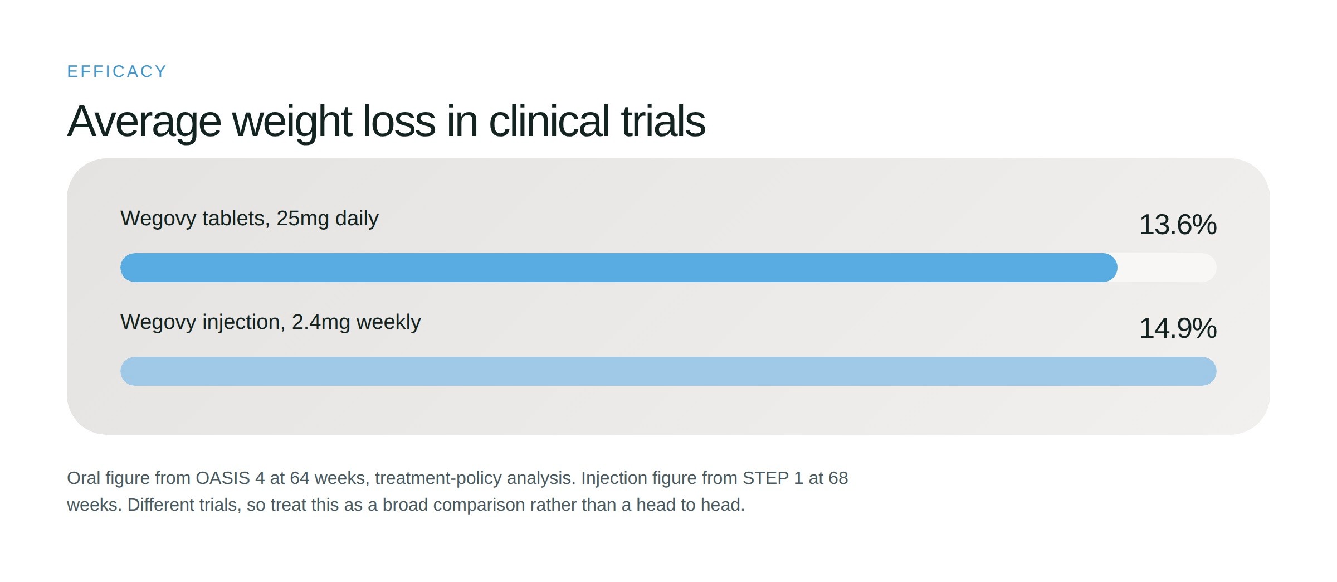Image resolution: width=1337 pixels, height=582 pixels.
Task: Select the 14.9% value
Action: click(1178, 328)
